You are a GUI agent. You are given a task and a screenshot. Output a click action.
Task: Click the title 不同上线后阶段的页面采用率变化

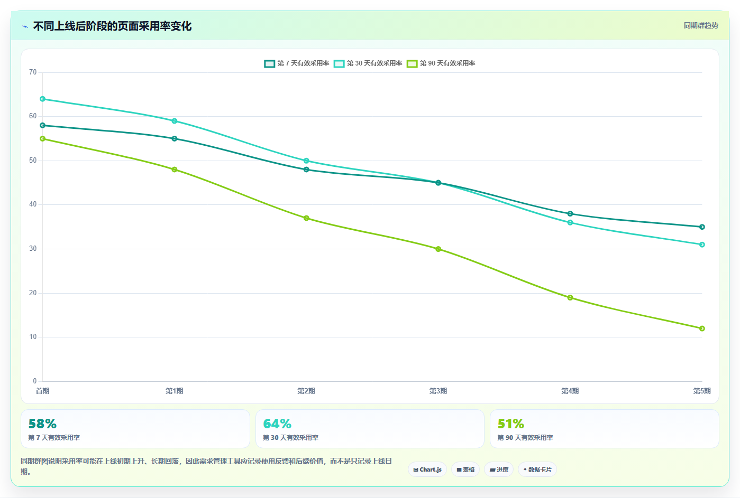[x=112, y=26]
